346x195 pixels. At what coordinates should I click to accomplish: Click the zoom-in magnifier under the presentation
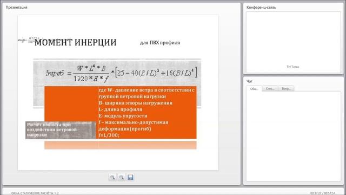point(112,177)
